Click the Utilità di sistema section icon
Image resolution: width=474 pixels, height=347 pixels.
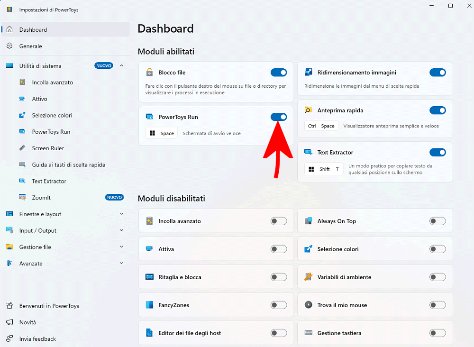point(9,65)
